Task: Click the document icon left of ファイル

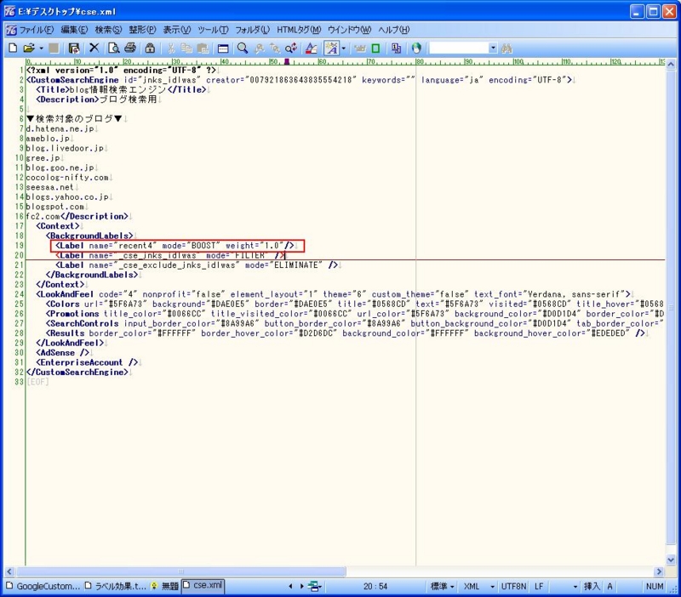Action: (11, 30)
